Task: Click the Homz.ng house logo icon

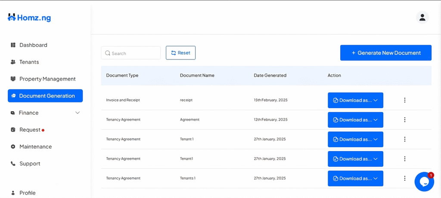Action: click(x=12, y=18)
